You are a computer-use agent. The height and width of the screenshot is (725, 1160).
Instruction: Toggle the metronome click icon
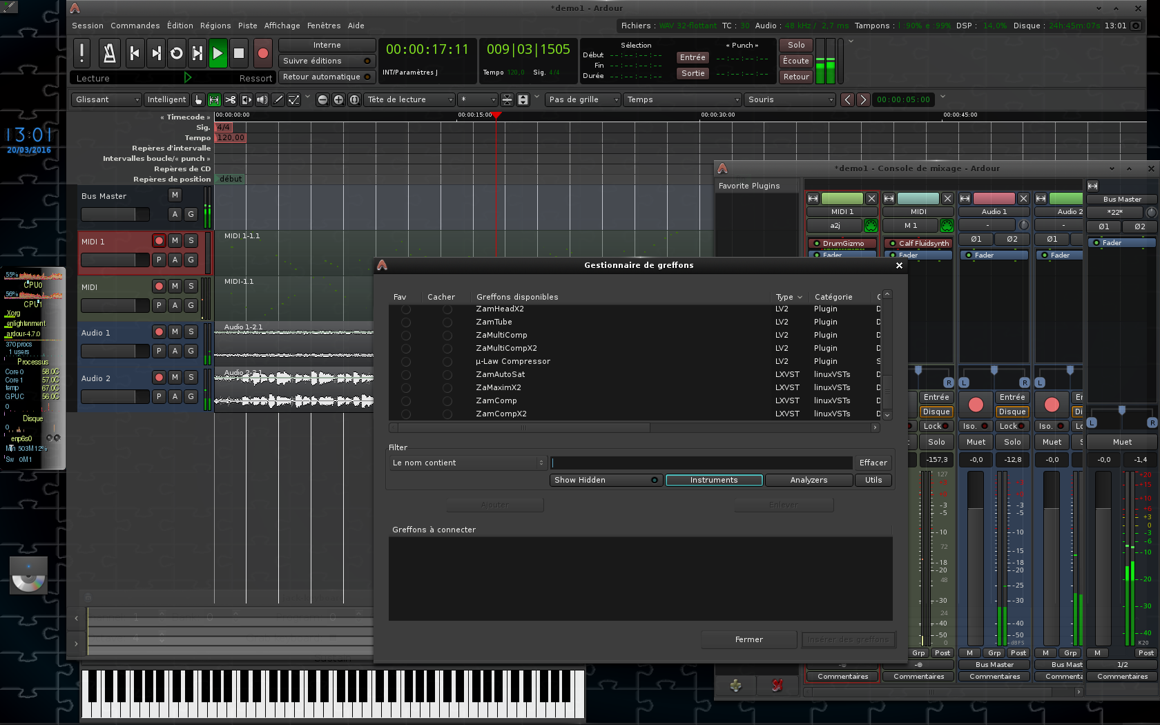pos(108,53)
